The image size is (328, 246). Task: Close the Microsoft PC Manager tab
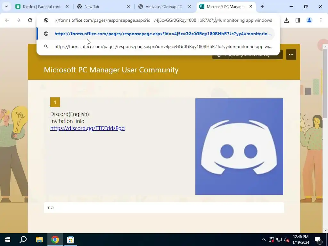click(x=251, y=6)
